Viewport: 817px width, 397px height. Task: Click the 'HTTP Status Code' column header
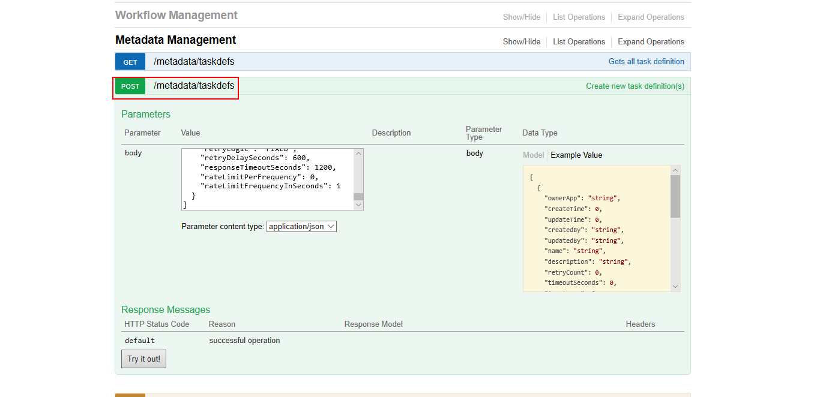[x=157, y=324]
